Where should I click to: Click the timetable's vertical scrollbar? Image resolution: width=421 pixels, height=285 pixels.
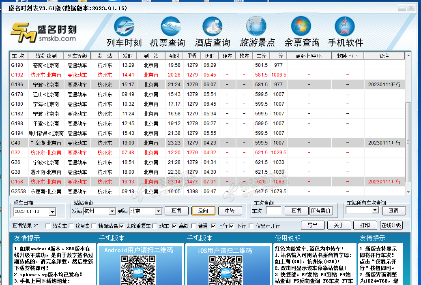click(408, 142)
